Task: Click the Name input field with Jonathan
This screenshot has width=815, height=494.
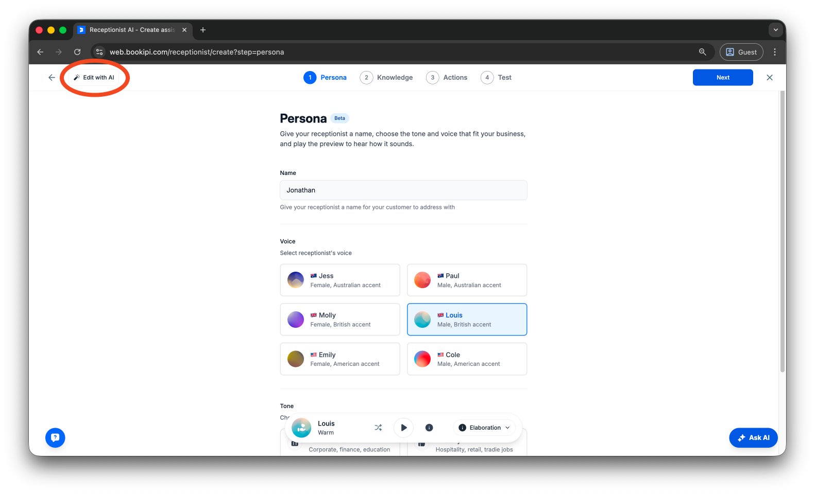Action: [403, 190]
